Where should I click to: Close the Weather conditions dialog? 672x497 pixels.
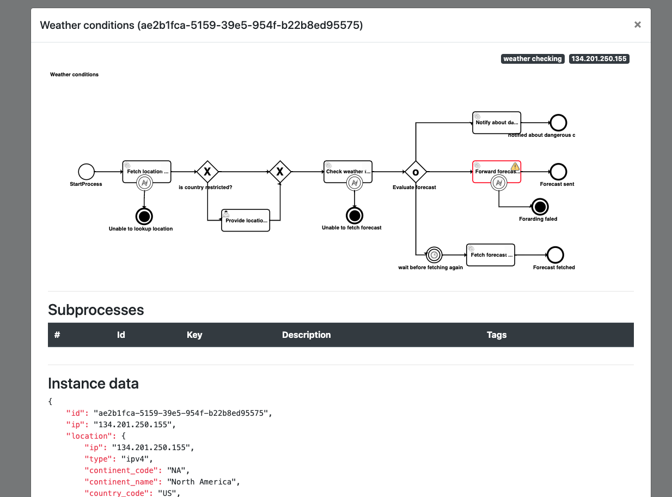637,25
